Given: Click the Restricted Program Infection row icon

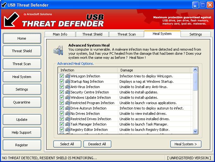Looking at the screenshot, I should (68, 103).
